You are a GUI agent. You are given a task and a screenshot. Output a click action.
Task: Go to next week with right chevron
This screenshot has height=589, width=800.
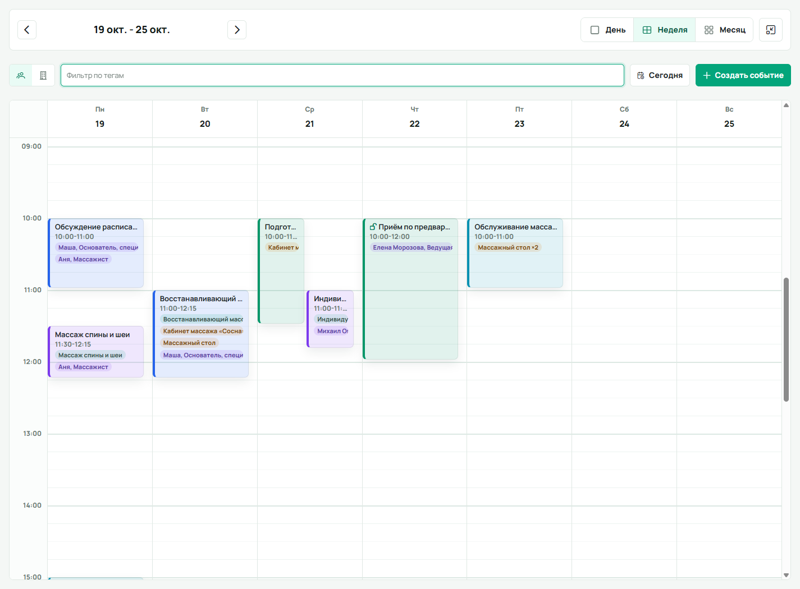point(237,30)
